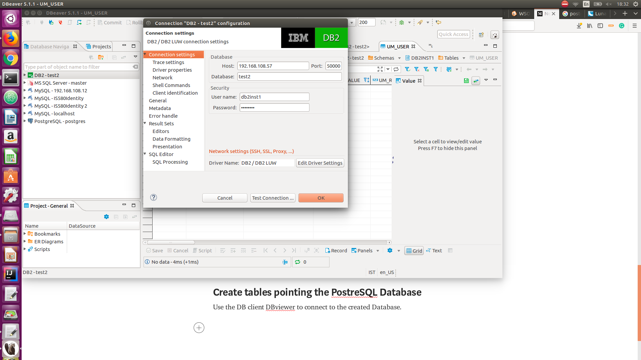Viewport: 641px width, 360px height.
Task: Click the Remove filter funnel with red X
Action: (417, 69)
